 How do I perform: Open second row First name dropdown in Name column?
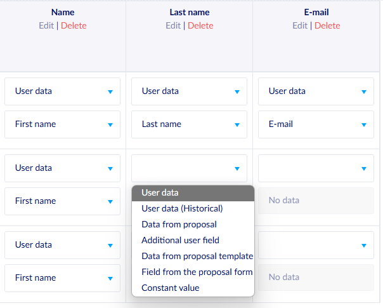click(x=62, y=201)
